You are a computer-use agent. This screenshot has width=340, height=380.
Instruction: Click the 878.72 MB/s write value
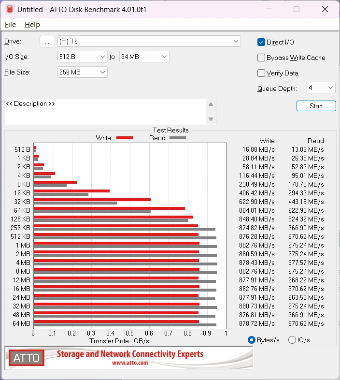(257, 323)
